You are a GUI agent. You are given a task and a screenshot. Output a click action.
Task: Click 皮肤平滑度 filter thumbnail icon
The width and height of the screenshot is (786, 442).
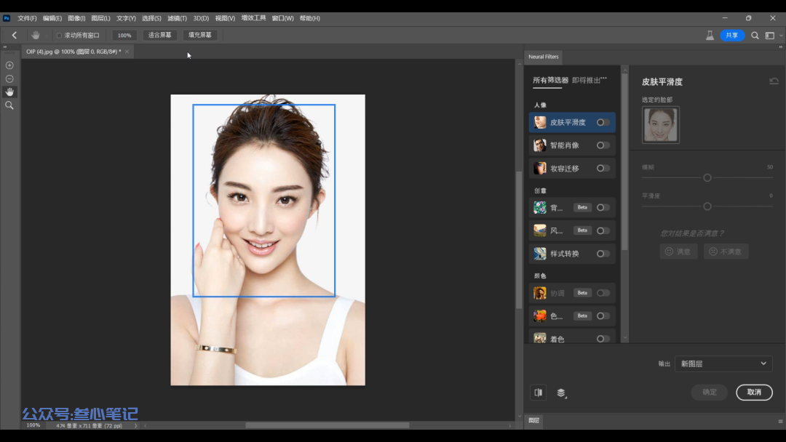point(540,122)
